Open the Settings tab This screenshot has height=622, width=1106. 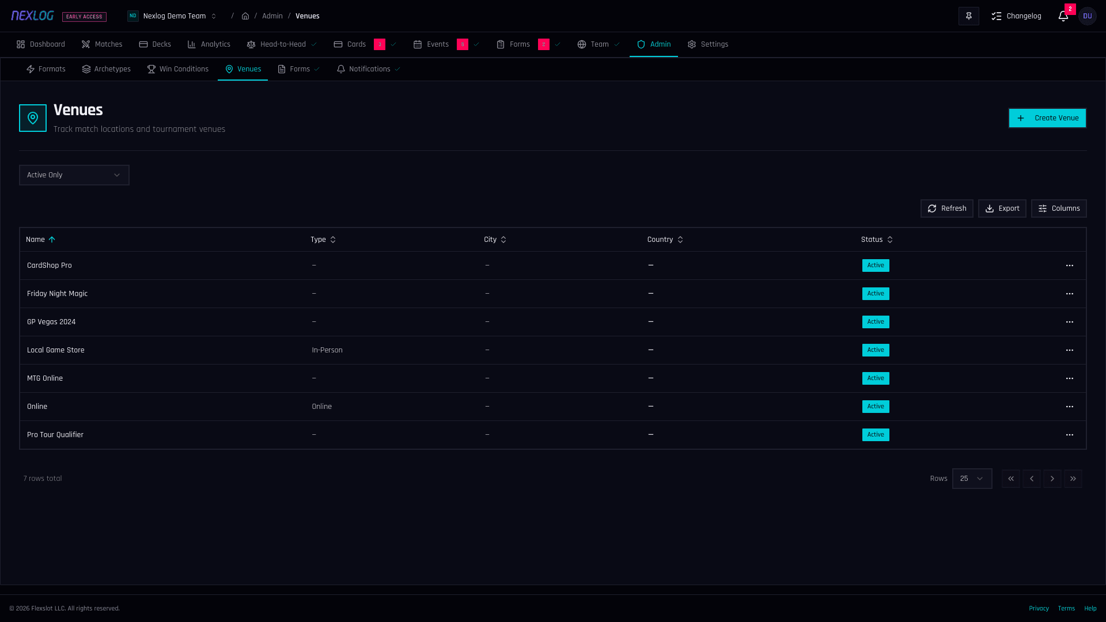click(x=708, y=44)
